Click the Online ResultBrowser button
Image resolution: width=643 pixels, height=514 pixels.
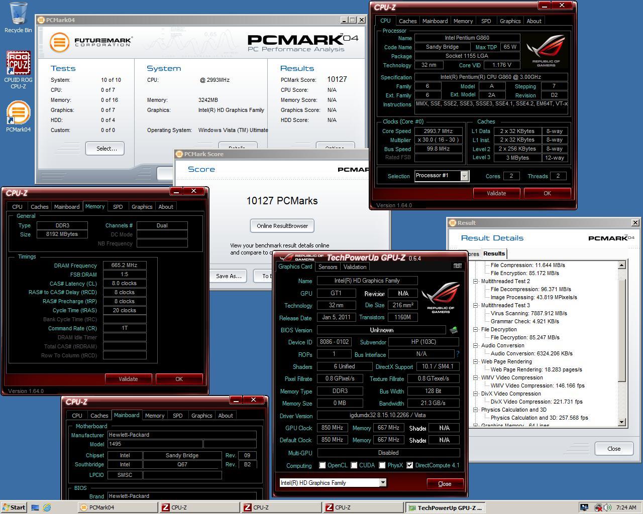click(282, 226)
